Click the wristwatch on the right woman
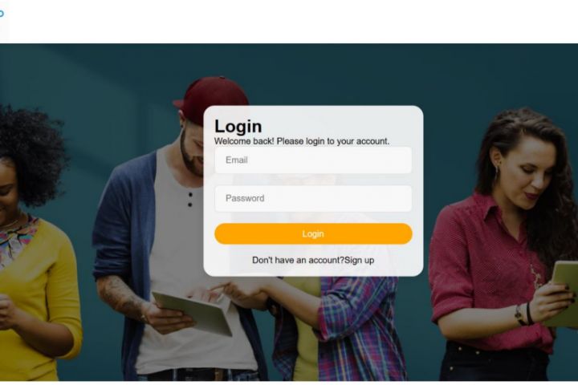Viewport: 578px width, 385px height. point(519,315)
